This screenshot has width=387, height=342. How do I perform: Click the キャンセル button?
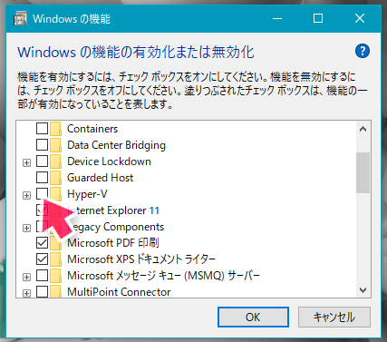(x=334, y=318)
